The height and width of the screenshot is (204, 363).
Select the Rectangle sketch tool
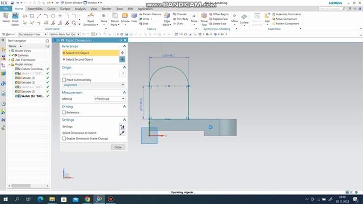[x=32, y=16]
